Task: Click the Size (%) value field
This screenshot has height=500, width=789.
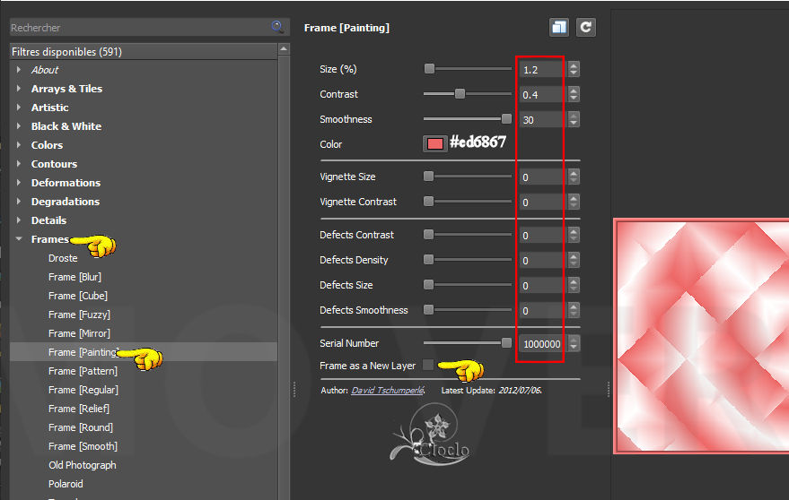Action: [540, 69]
